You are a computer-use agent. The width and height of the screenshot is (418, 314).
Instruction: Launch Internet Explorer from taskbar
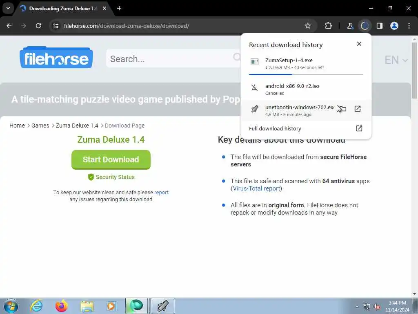click(36, 306)
